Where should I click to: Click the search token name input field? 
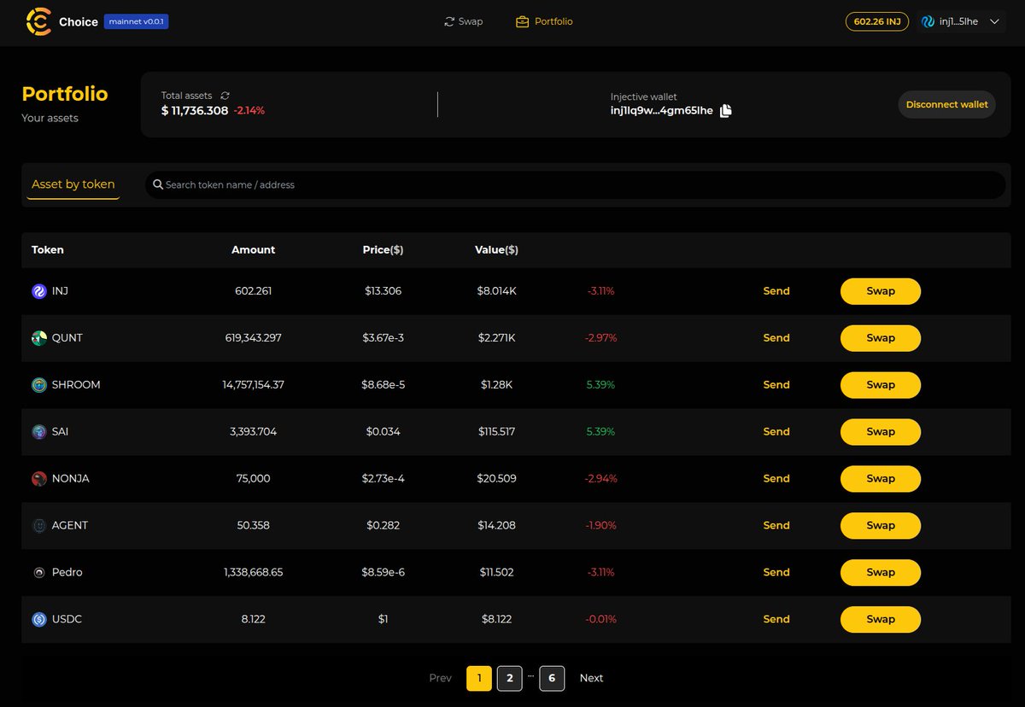pyautogui.click(x=575, y=184)
